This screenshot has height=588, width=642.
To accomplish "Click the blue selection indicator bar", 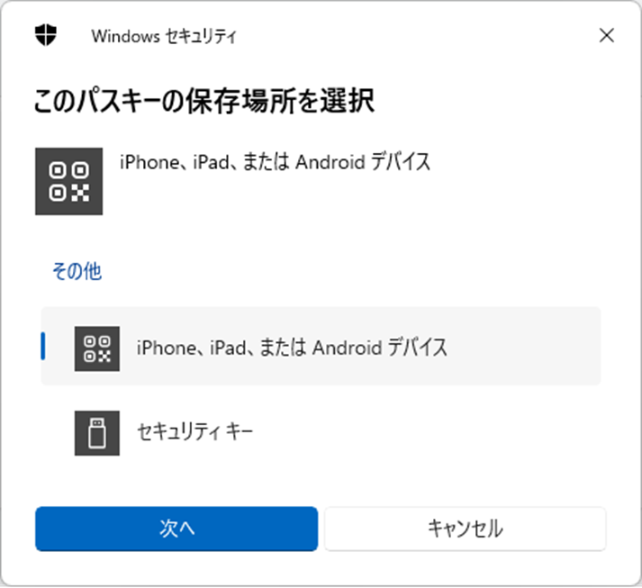I will click(x=43, y=347).
